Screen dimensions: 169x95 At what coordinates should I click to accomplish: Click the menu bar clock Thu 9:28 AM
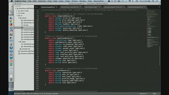coord(145,1)
